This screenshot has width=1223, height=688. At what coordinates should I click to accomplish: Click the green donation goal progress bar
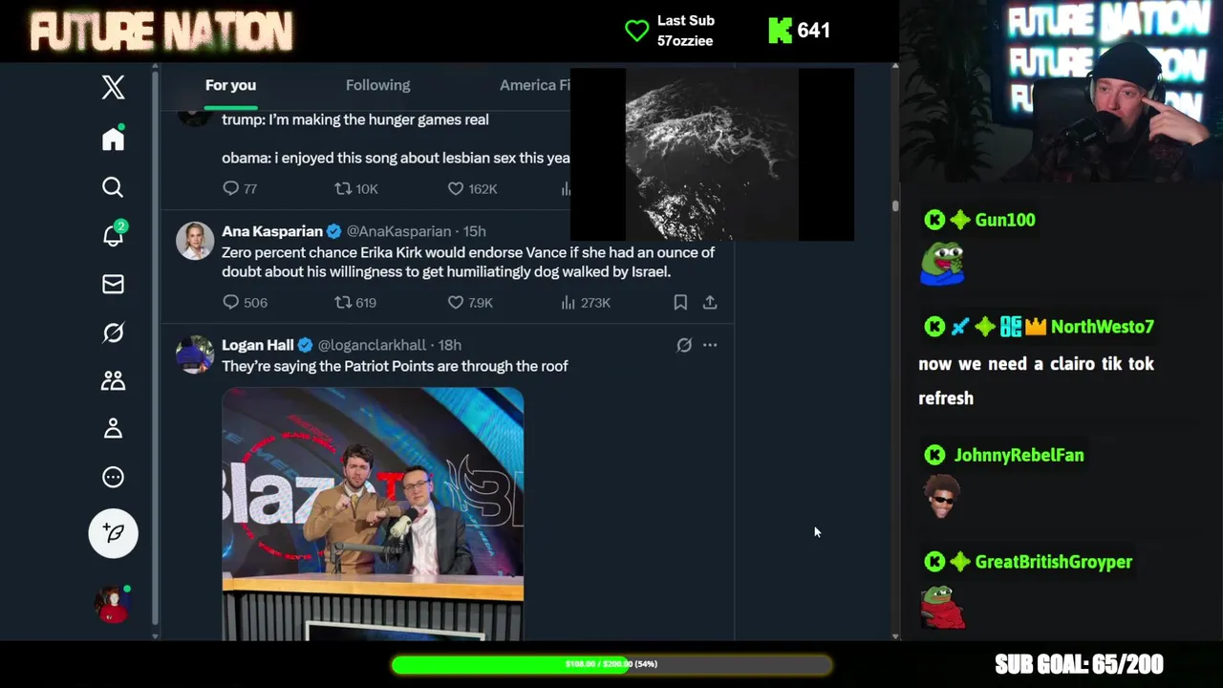[x=611, y=664]
